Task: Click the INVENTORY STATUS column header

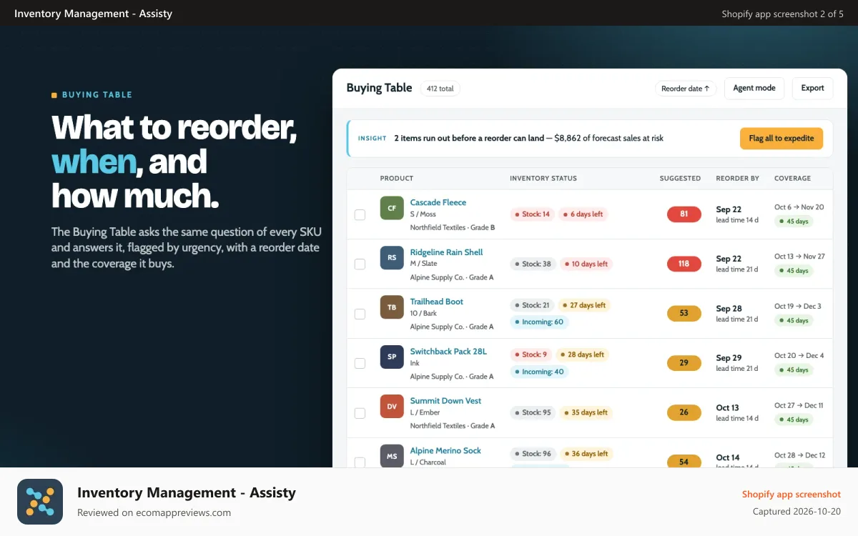Action: (x=543, y=179)
